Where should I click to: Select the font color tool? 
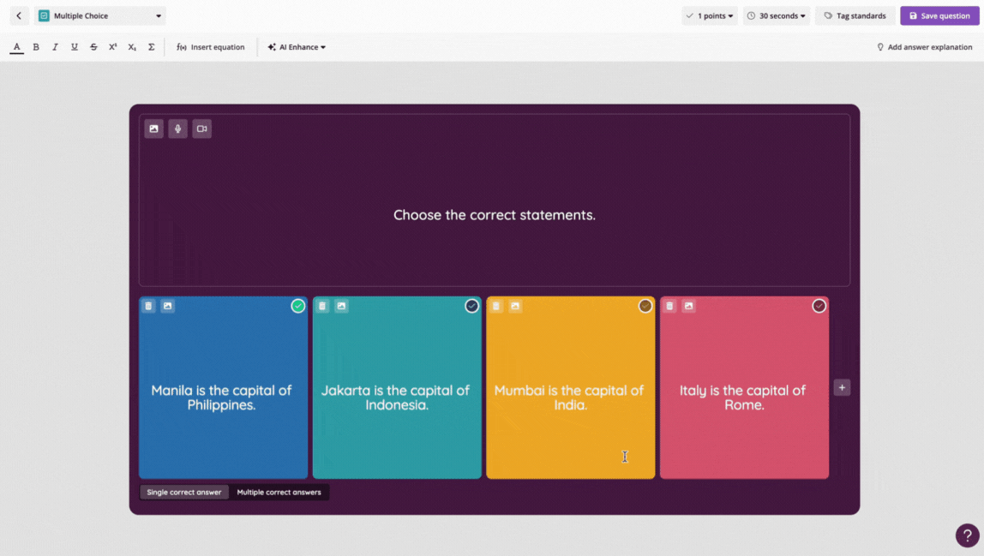tap(17, 47)
